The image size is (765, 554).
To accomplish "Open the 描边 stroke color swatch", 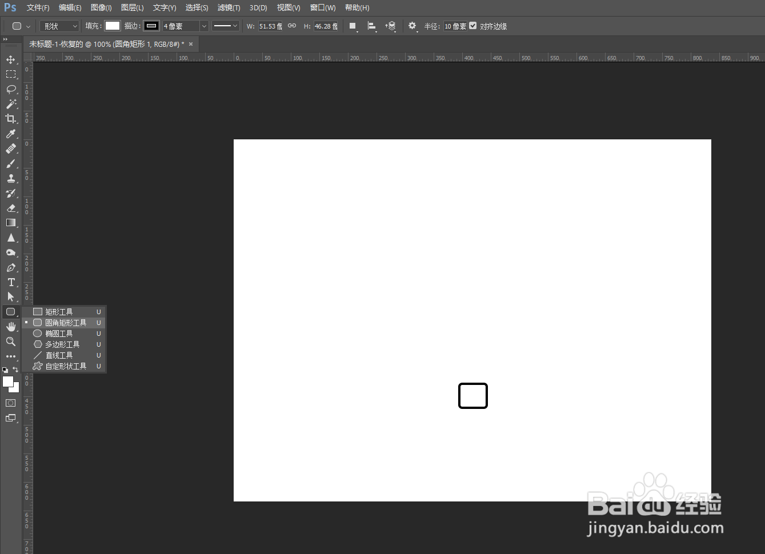I will tap(151, 26).
